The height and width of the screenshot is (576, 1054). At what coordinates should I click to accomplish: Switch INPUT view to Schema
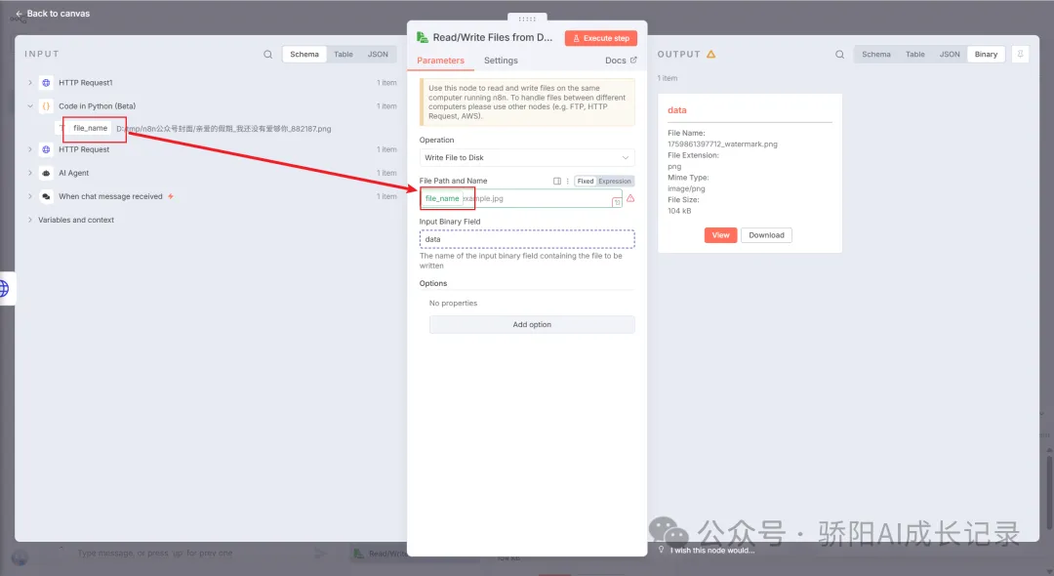pyautogui.click(x=304, y=55)
